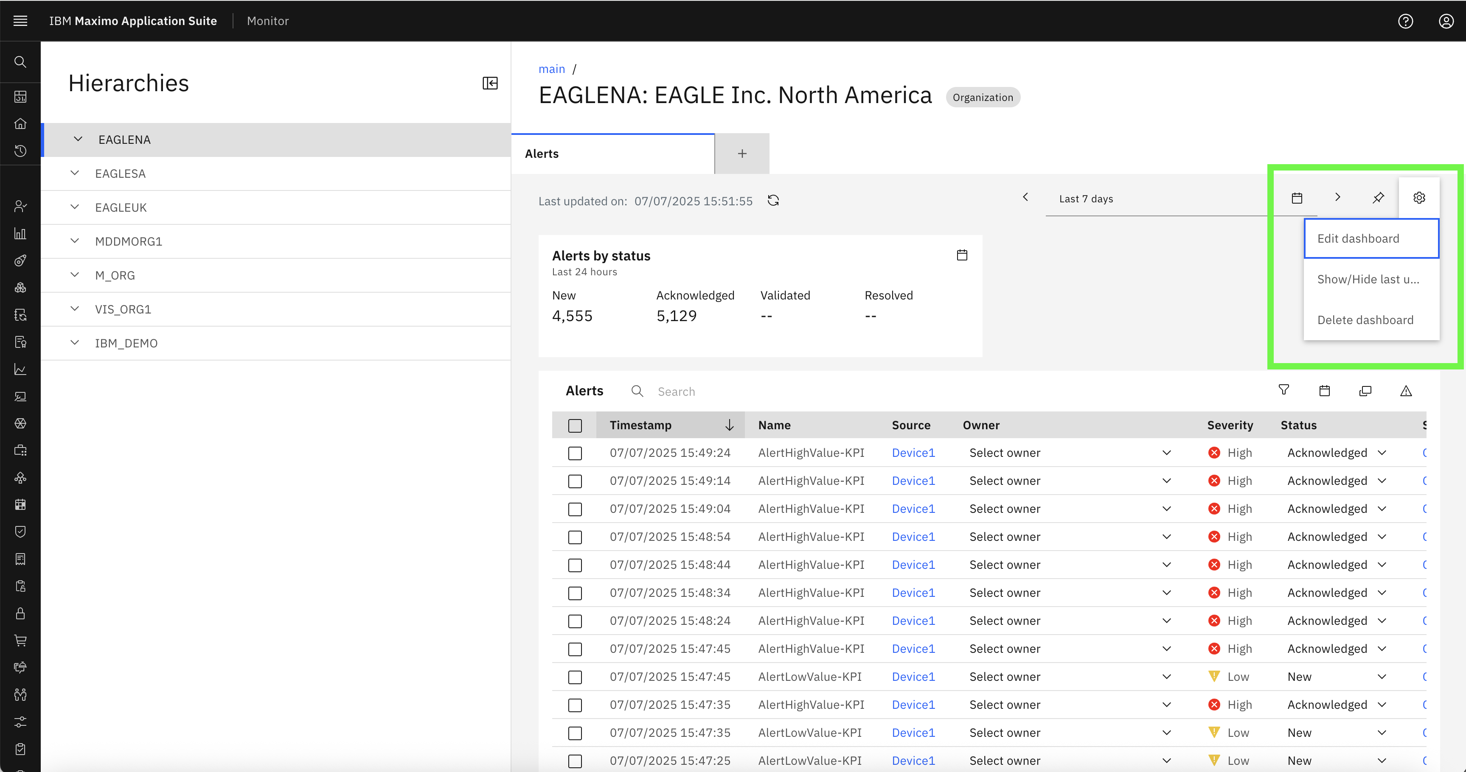Check the alert row at 15:49:24
This screenshot has height=772, width=1466.
pos(575,453)
